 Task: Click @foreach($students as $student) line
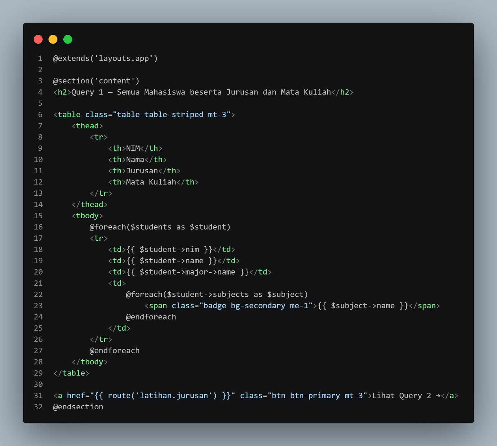point(160,227)
